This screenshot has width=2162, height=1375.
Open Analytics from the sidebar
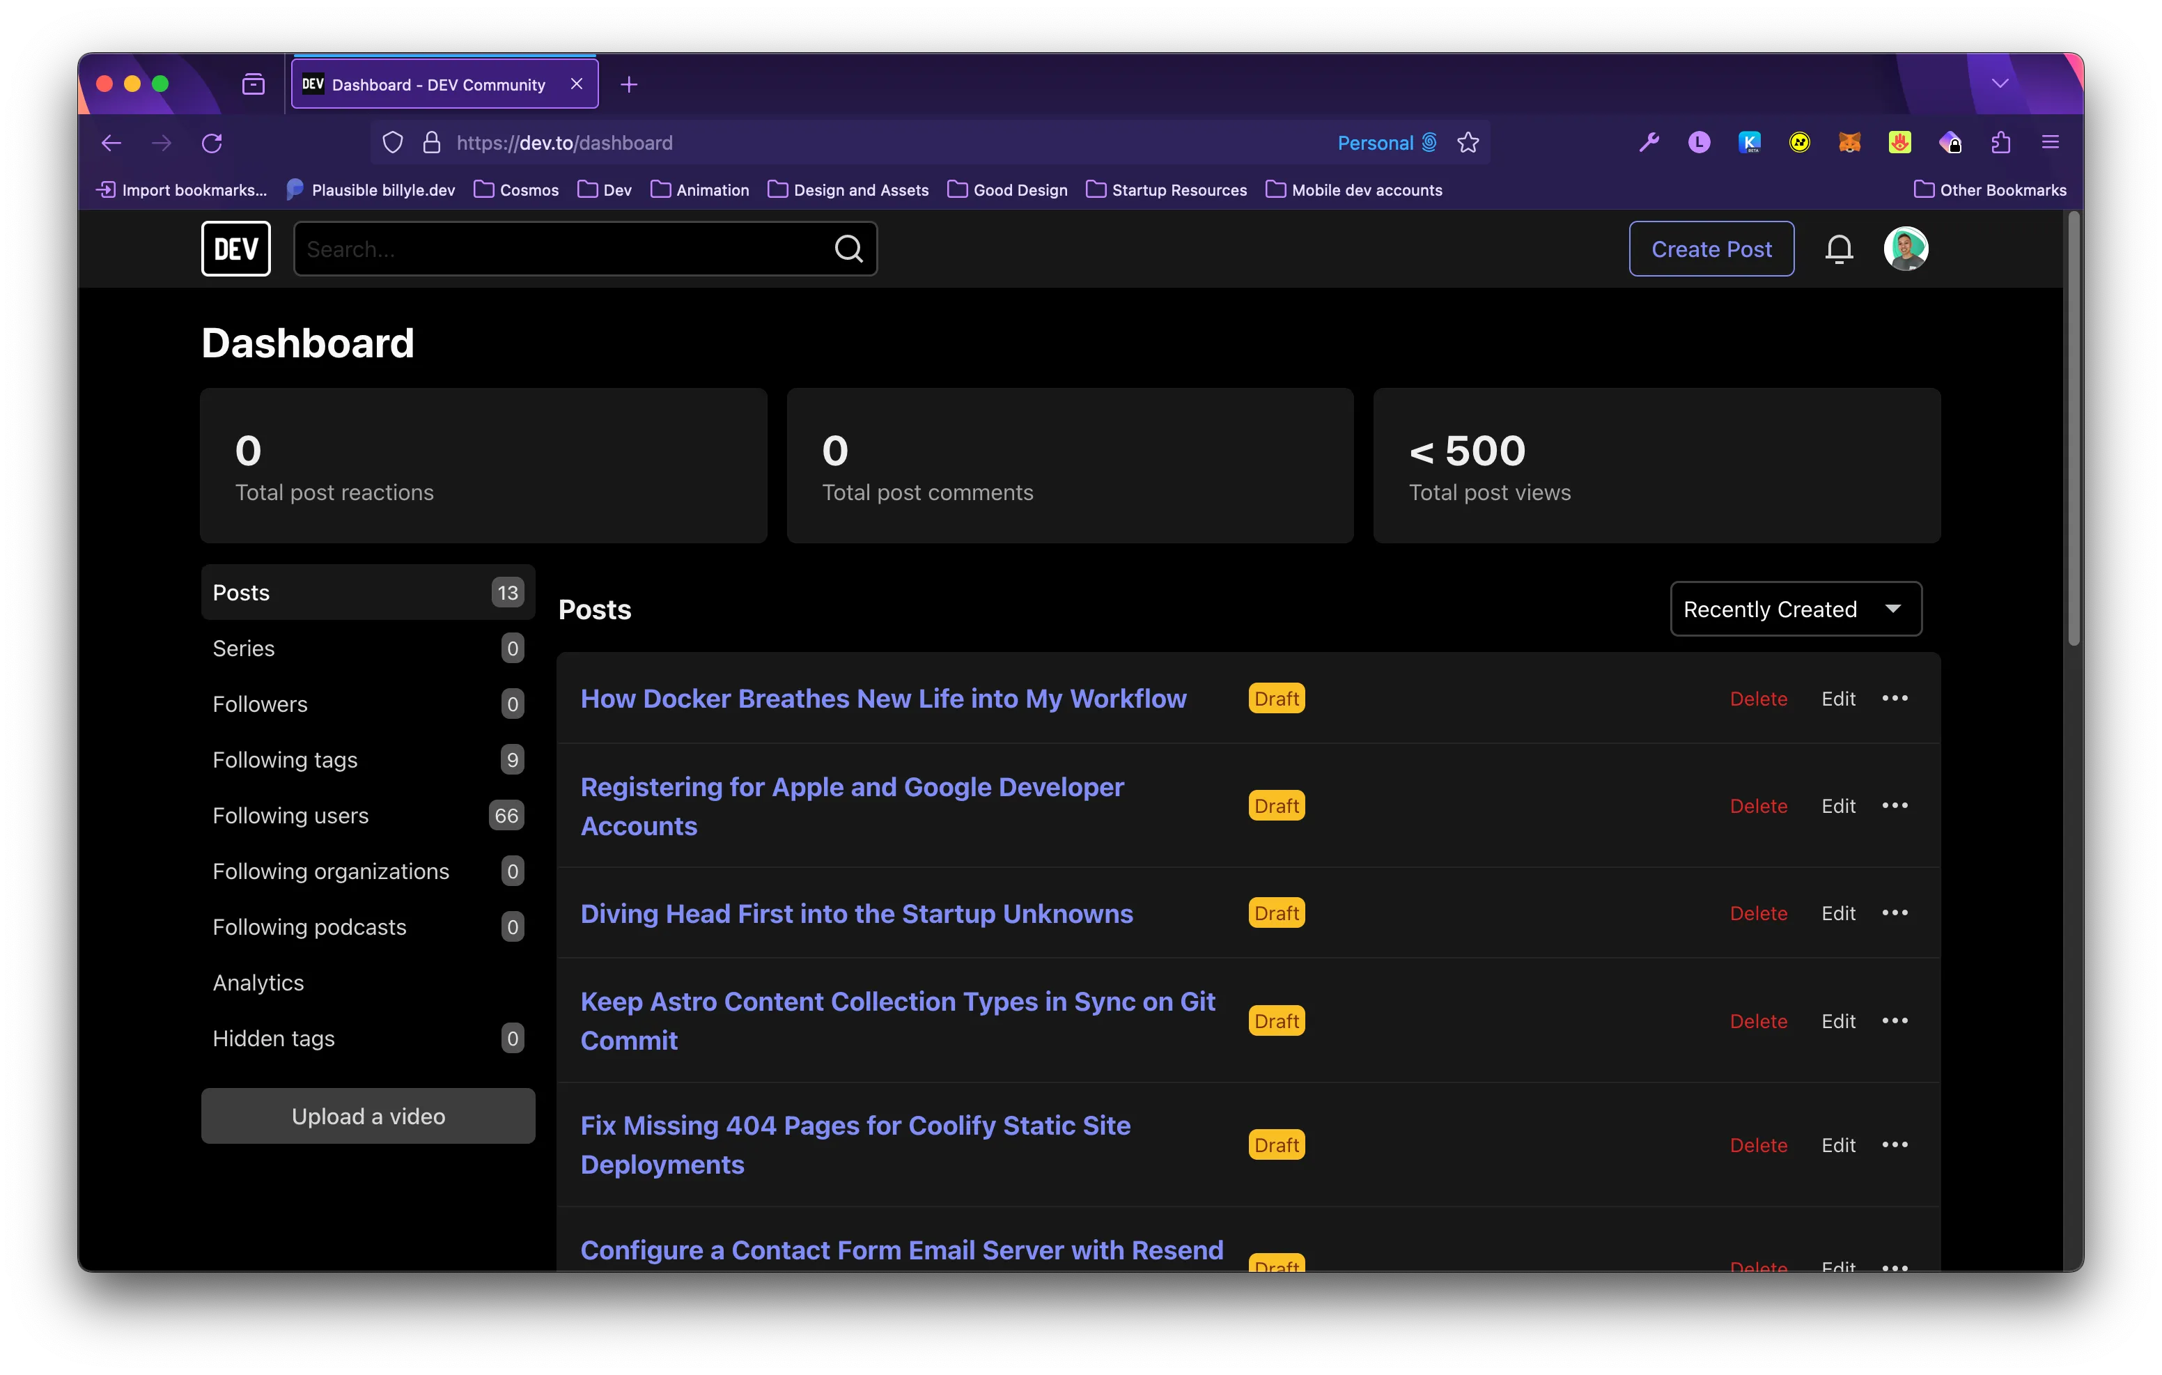pyautogui.click(x=368, y=983)
